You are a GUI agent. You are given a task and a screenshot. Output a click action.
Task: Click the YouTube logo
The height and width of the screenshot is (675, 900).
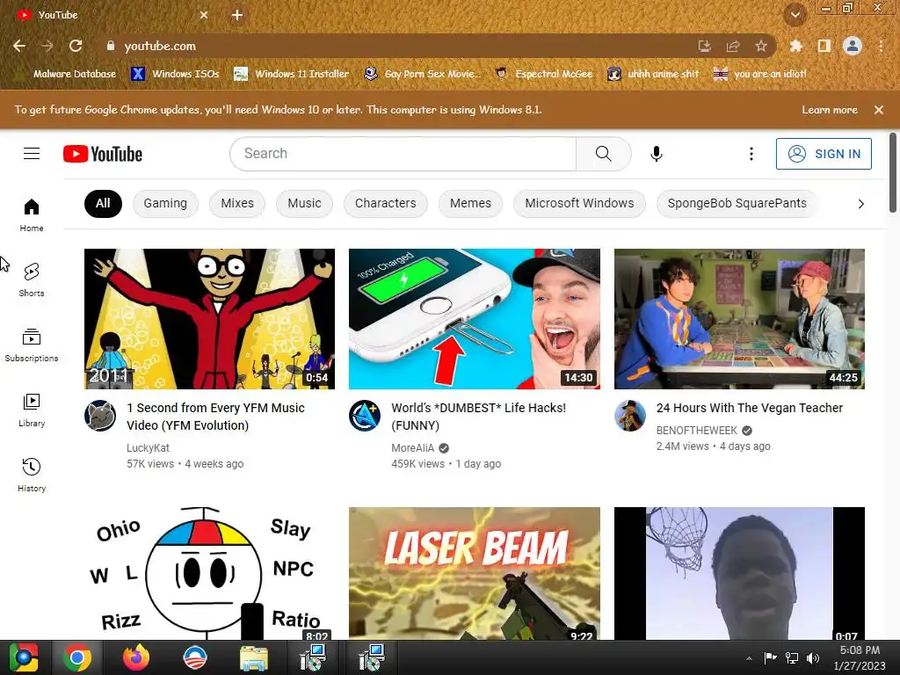pos(103,154)
